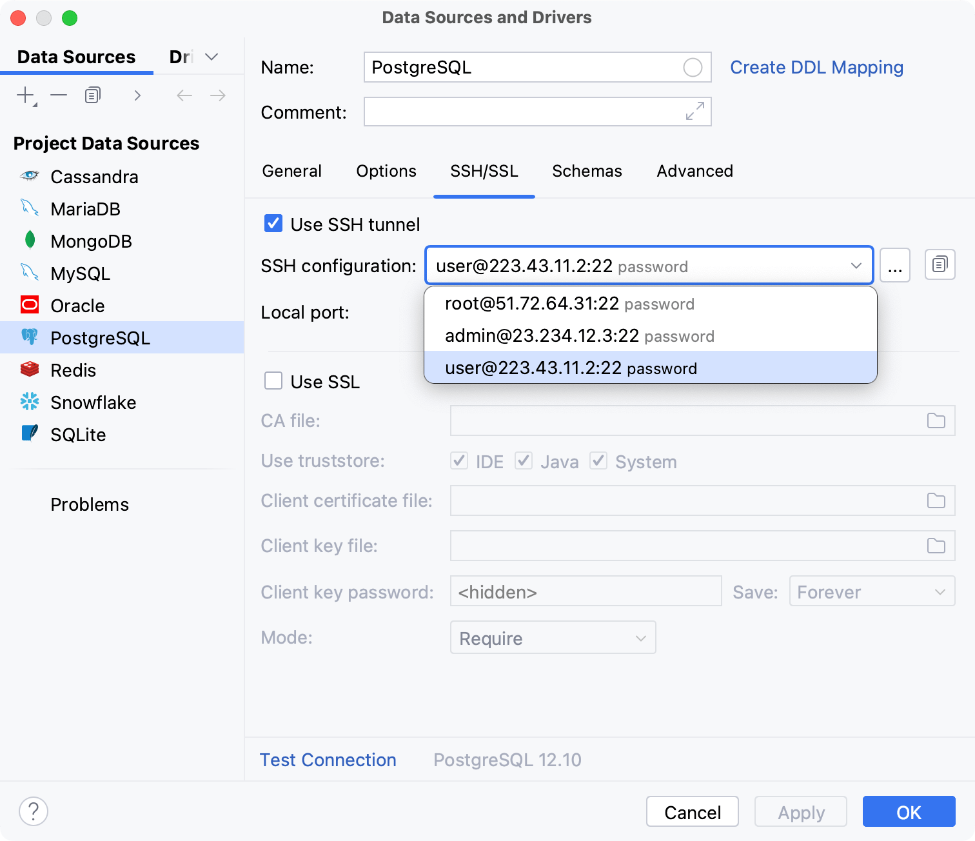This screenshot has width=975, height=841.
Task: Add a new data source
Action: pyautogui.click(x=24, y=95)
